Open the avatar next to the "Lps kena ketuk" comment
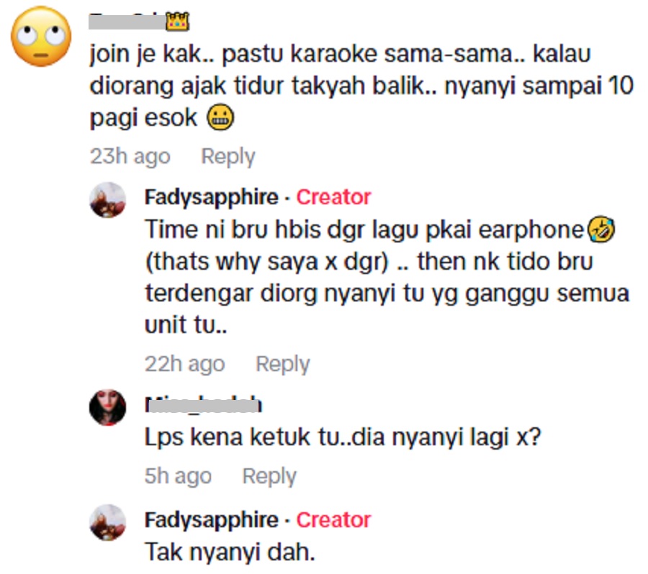This screenshot has height=574, width=648. click(x=108, y=407)
